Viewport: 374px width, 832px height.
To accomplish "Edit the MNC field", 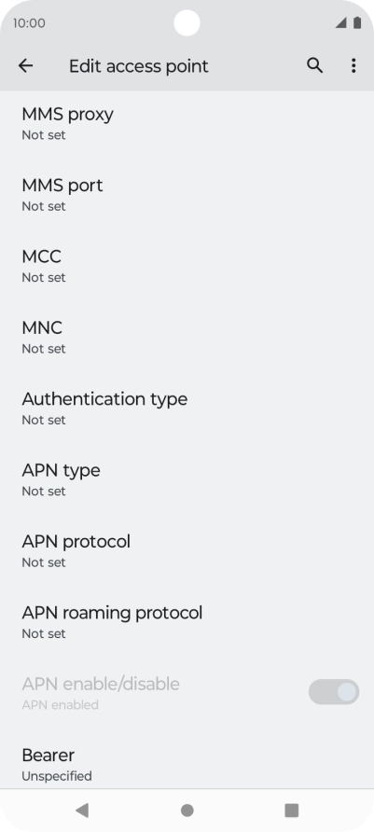I will coord(187,337).
